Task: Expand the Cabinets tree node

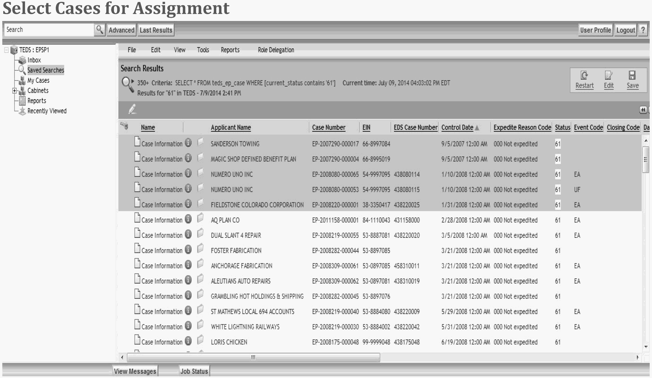Action: [14, 91]
